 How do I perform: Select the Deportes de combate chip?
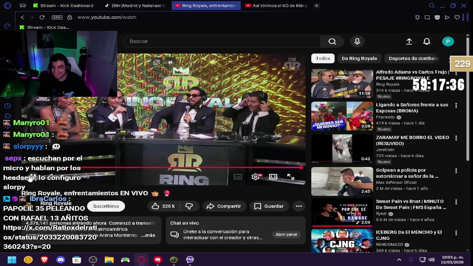tap(414, 58)
